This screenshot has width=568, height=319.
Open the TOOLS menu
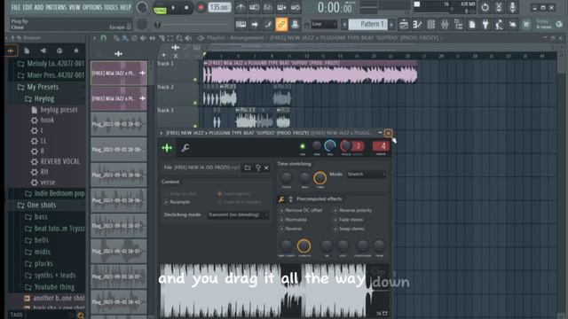point(111,7)
